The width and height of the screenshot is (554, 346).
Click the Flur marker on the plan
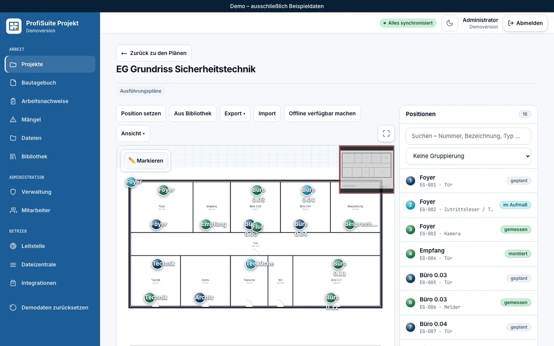pos(257,227)
